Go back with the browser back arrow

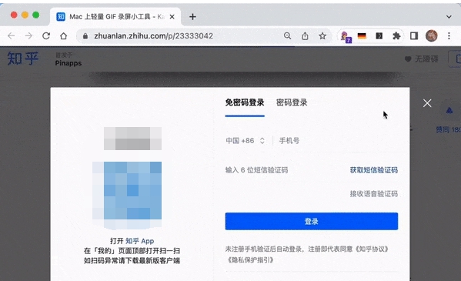(12, 36)
